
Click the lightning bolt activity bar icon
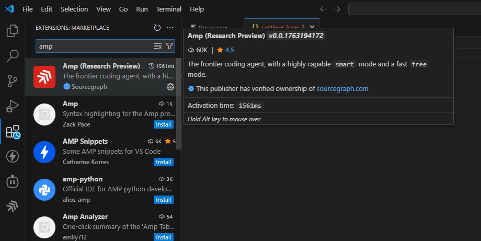[x=12, y=156]
